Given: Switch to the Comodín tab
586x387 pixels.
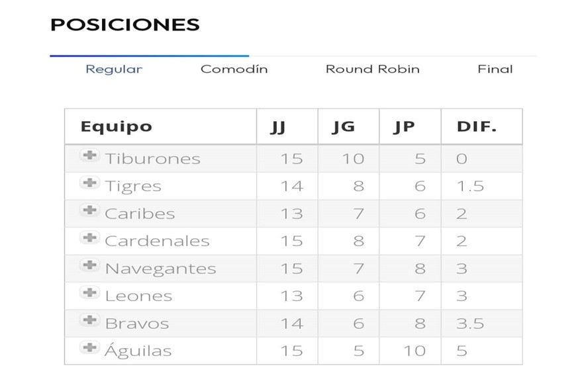Looking at the screenshot, I should pos(234,69).
